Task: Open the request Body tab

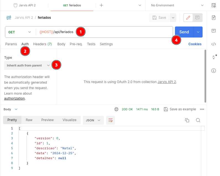Action: coord(61,44)
